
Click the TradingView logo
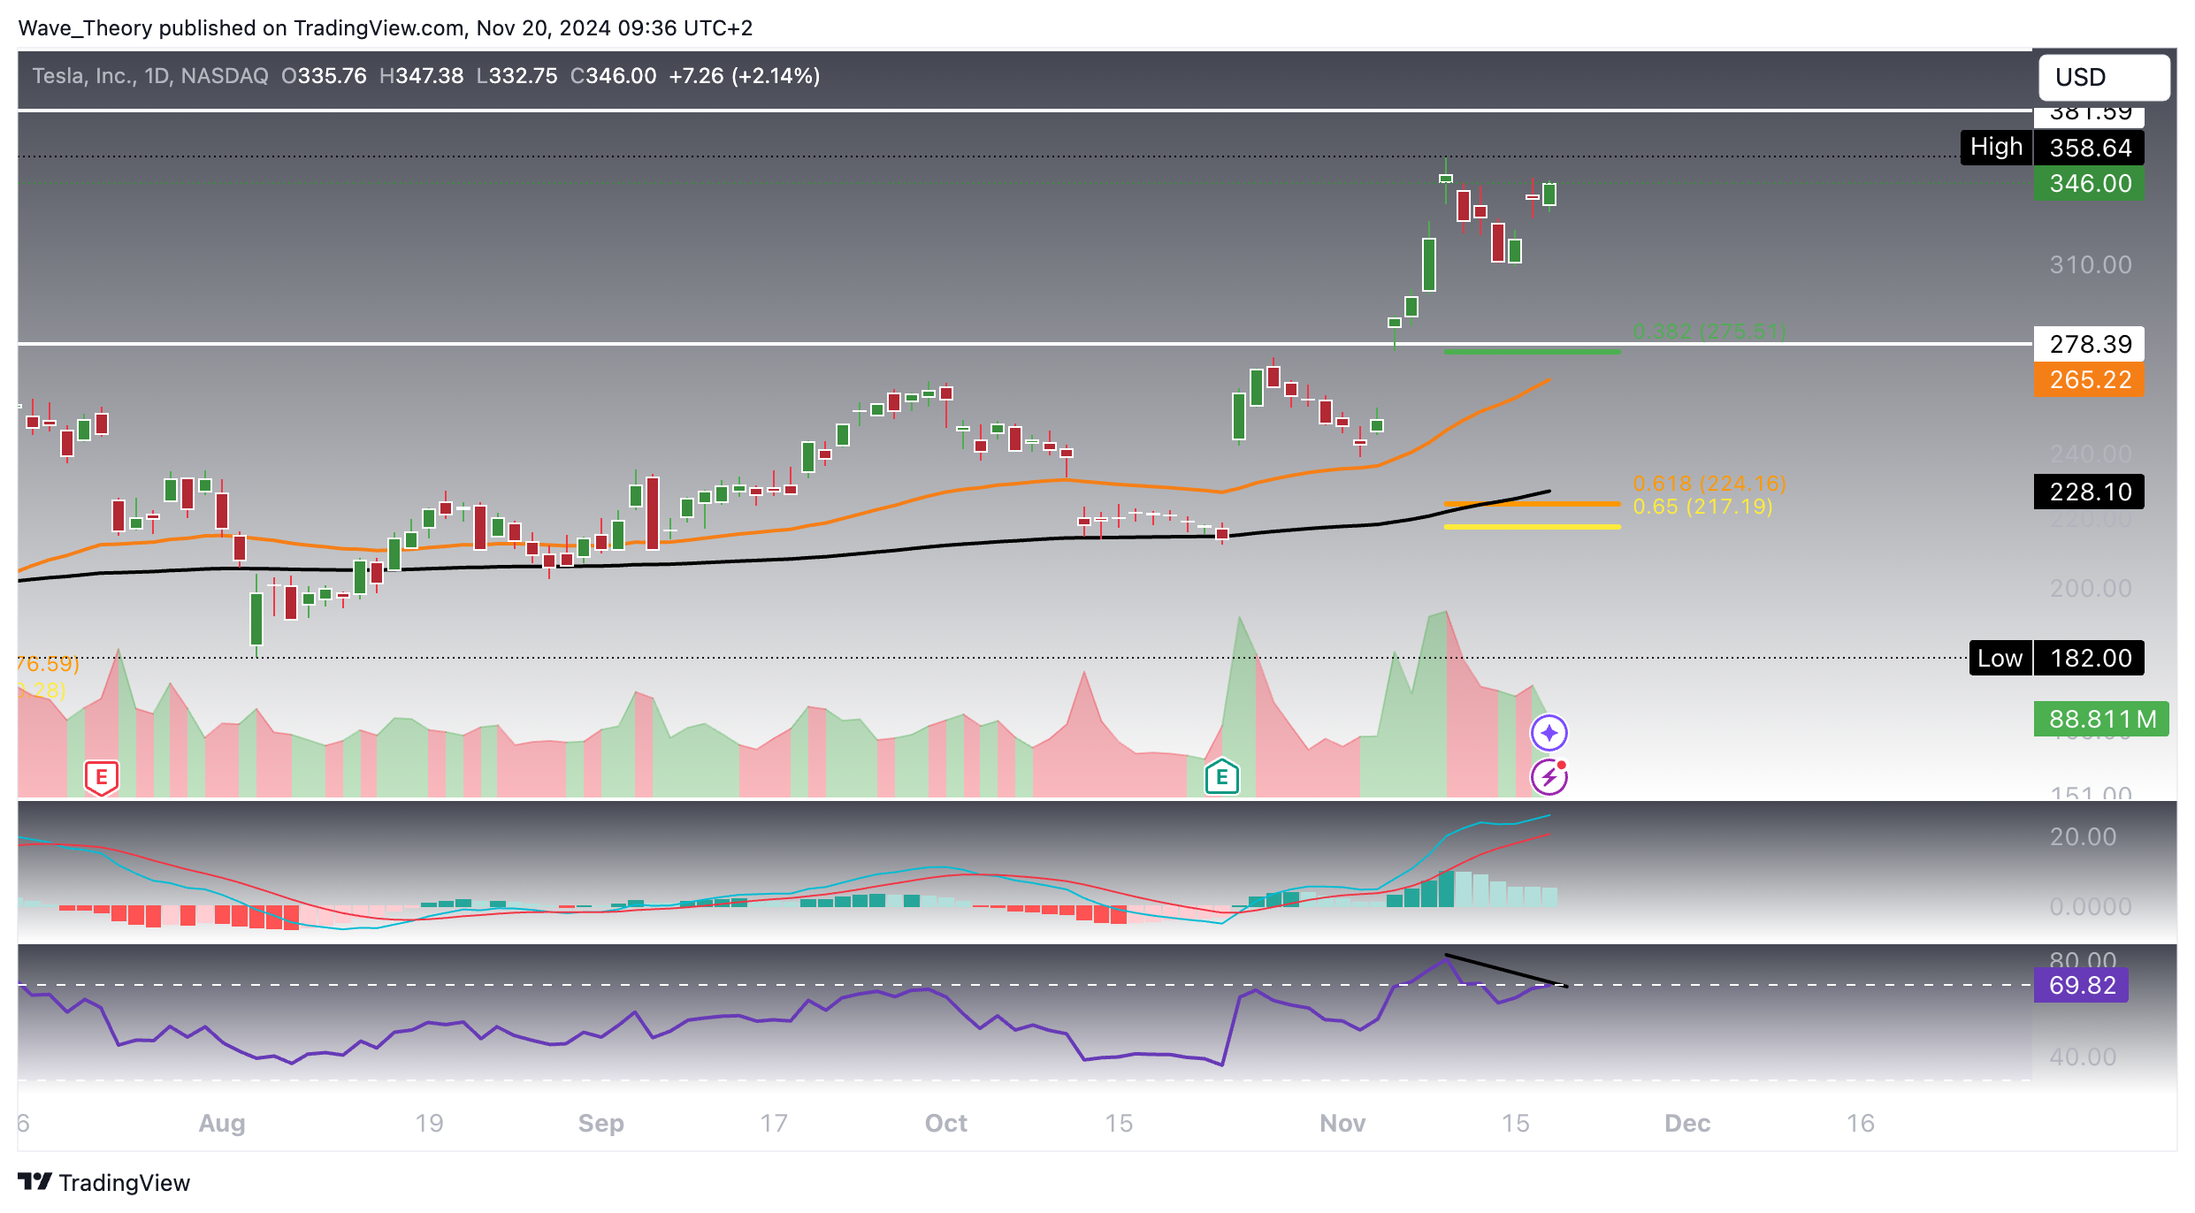[103, 1182]
